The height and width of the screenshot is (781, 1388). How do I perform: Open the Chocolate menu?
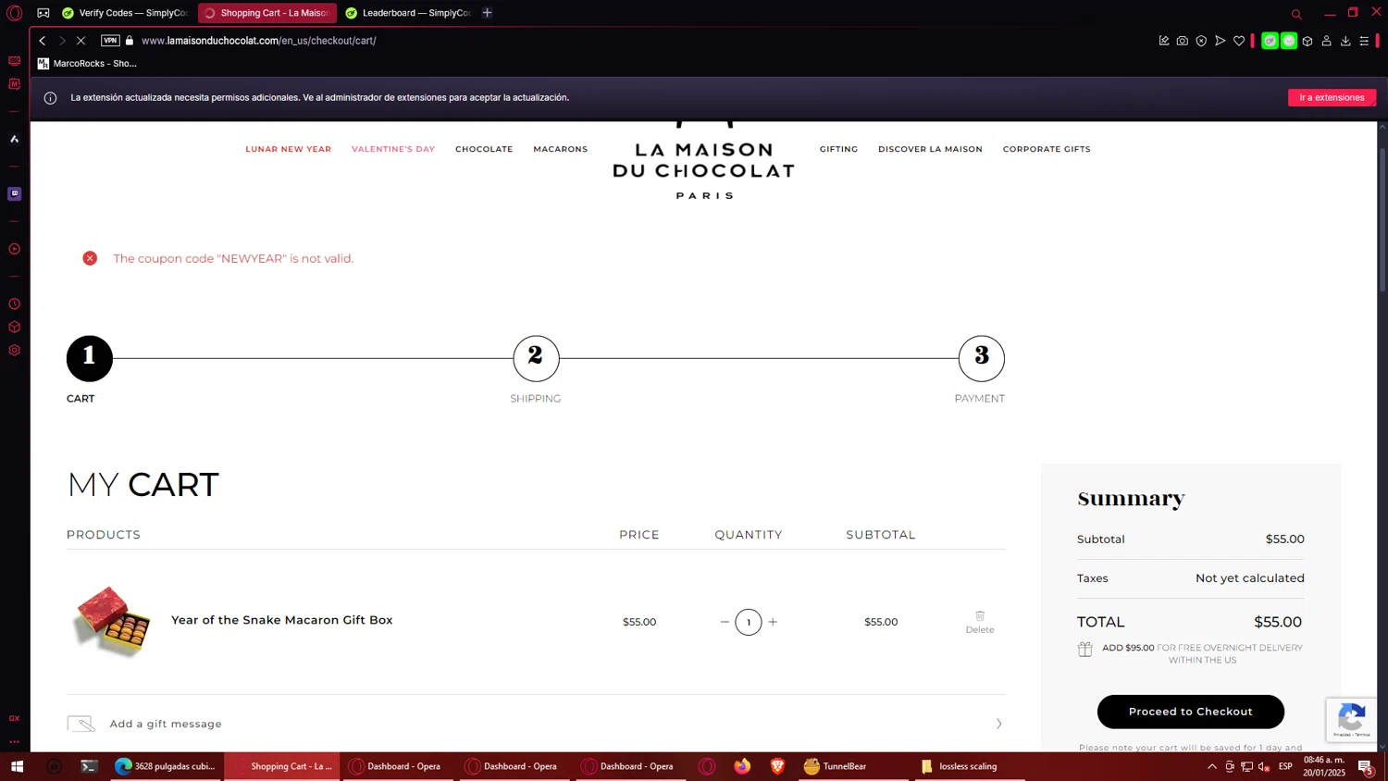coord(484,149)
